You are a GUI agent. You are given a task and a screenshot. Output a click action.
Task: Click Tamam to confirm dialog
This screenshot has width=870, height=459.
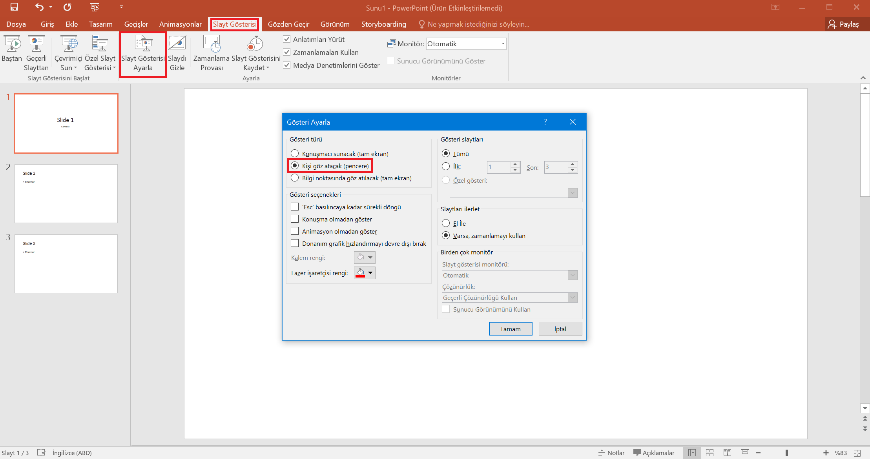coord(511,329)
